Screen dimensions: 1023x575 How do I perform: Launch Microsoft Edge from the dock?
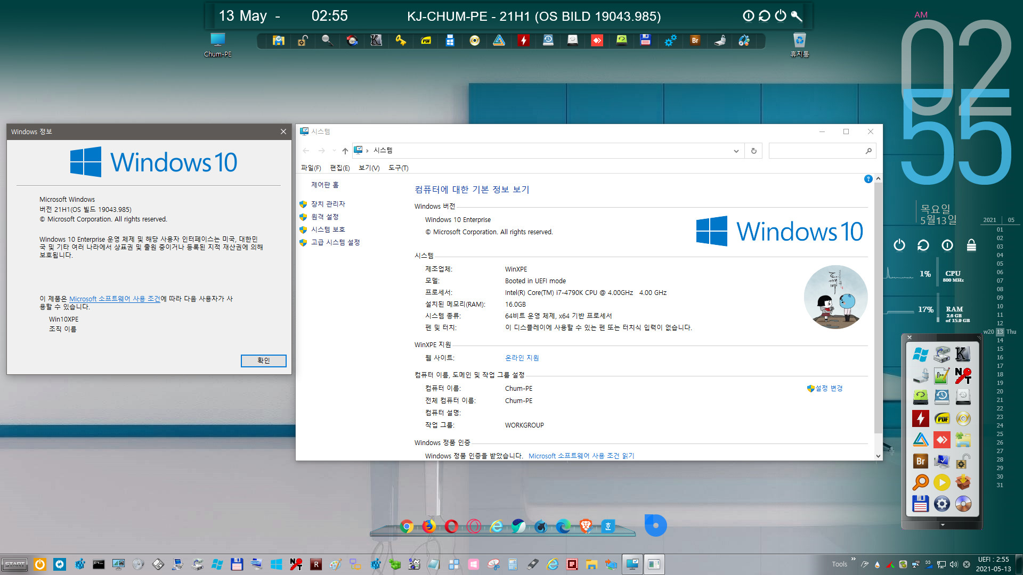pos(563,527)
